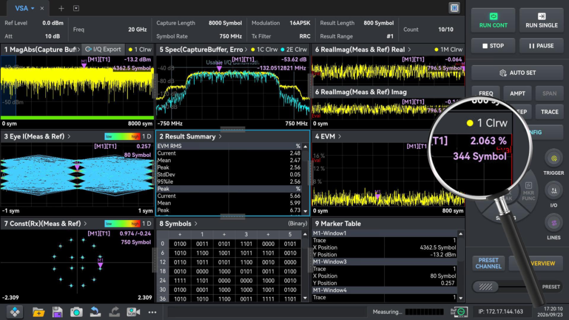Viewport: 569px width, 320px height.
Task: Open the FREQ menu key
Action: click(486, 94)
